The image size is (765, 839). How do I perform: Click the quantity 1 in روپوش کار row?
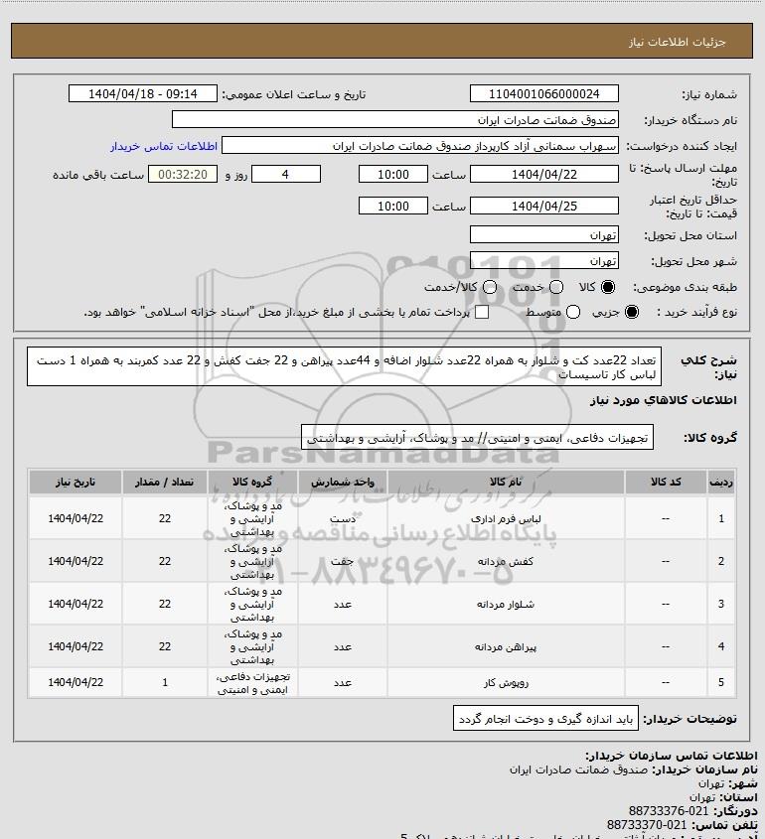point(164,682)
